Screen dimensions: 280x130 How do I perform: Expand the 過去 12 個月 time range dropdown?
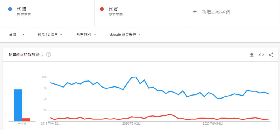tap(50, 34)
